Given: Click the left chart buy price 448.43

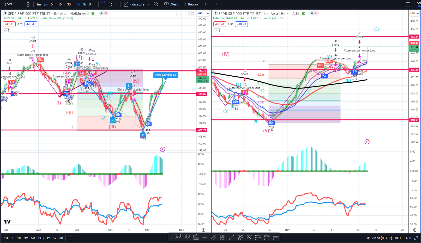Looking at the screenshot, I should click(31, 24).
